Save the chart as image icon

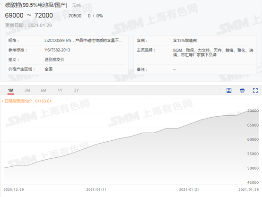coord(229,91)
